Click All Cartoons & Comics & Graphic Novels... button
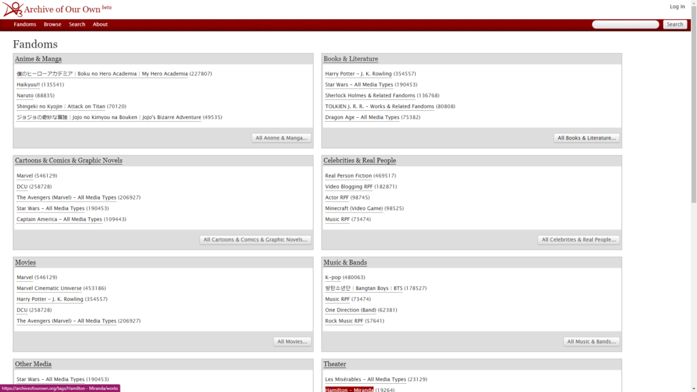Image resolution: width=697 pixels, height=392 pixels. coord(256,240)
